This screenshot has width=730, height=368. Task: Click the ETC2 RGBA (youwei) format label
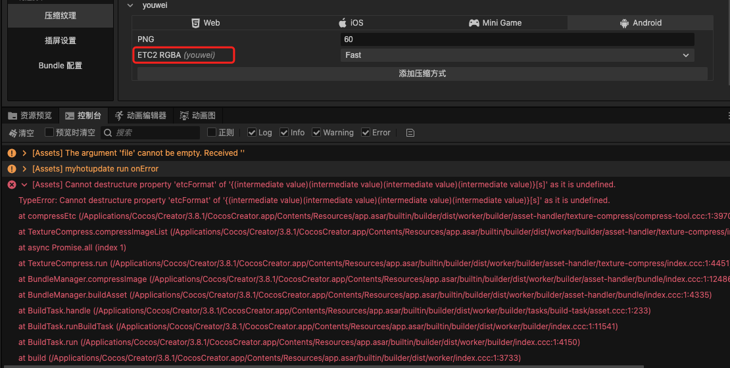pos(176,55)
